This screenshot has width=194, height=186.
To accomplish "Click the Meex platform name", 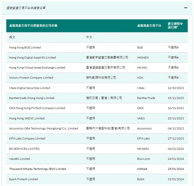I will tap(141, 88).
